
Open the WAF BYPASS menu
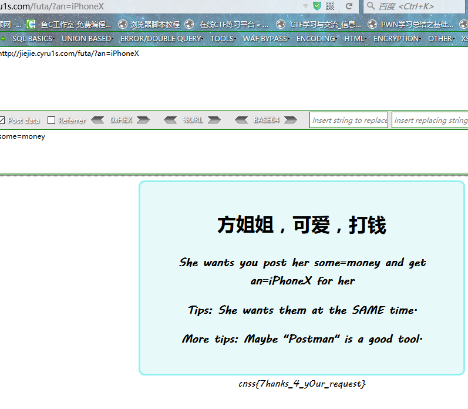265,38
